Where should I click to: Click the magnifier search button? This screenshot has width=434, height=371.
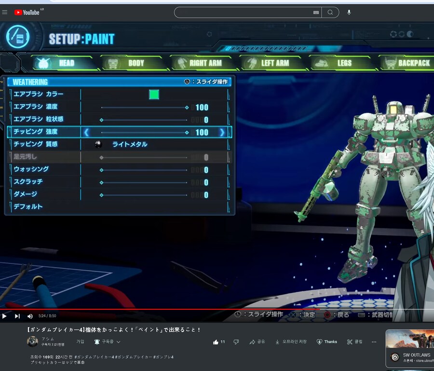330,13
